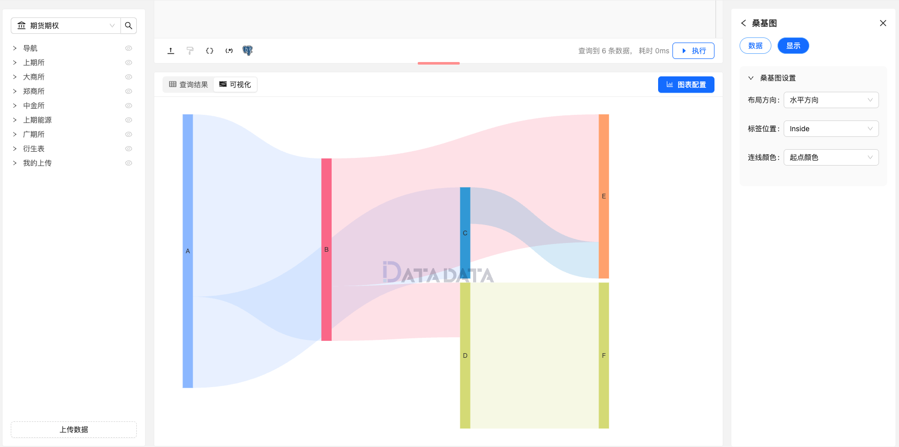Go back using the arrow beside 桑基图
This screenshot has height=447, width=899.
(x=743, y=23)
